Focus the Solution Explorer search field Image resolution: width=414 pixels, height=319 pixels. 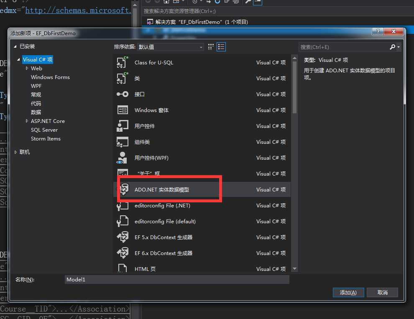[x=277, y=11]
